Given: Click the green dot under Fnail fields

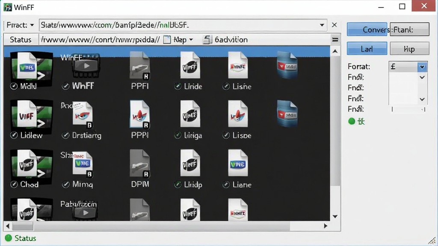Looking at the screenshot, I should (x=352, y=121).
